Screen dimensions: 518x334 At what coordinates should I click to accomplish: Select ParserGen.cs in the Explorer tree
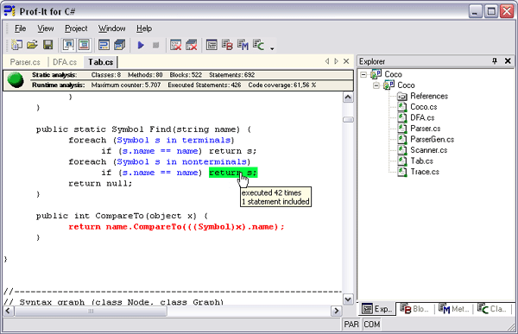pyautogui.click(x=433, y=140)
